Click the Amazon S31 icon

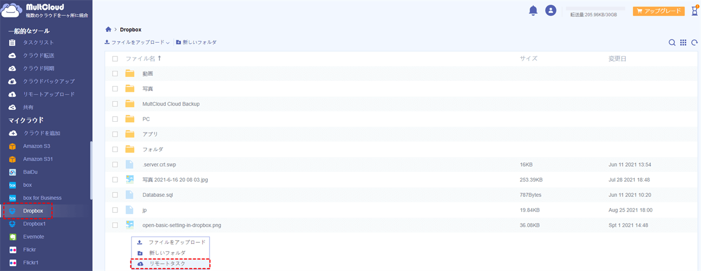12,159
